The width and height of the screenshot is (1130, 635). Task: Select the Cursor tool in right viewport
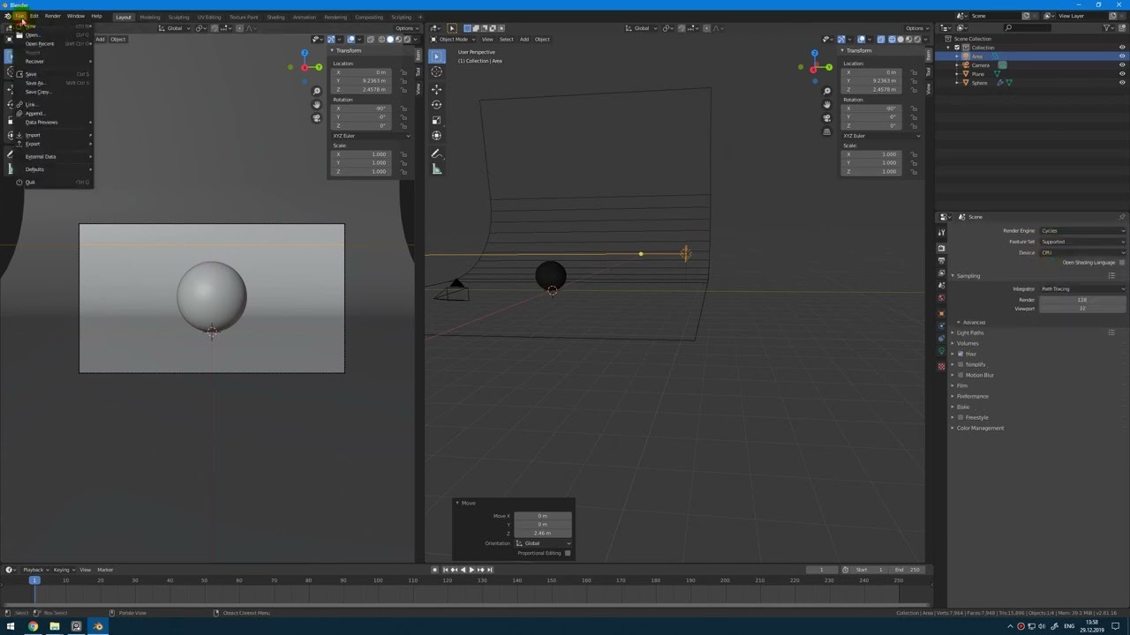coord(436,71)
